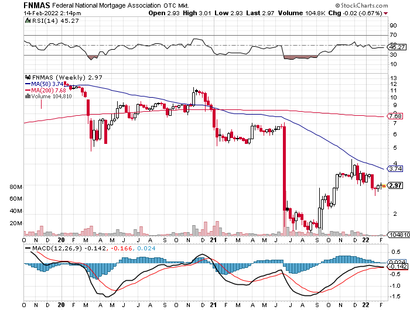Click the OTC Mkt. exchange label
Viewport: 410px width, 310px height.
point(176,5)
